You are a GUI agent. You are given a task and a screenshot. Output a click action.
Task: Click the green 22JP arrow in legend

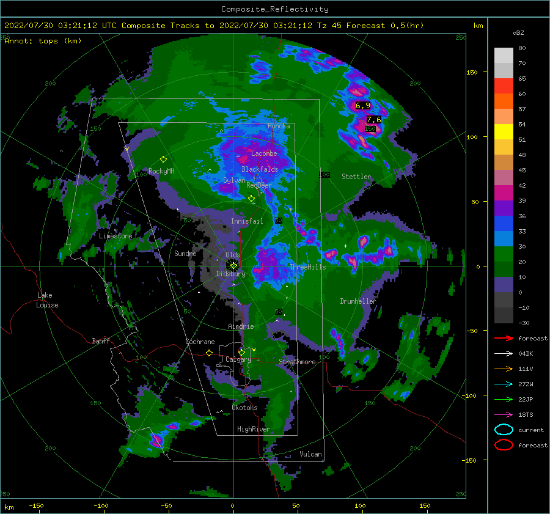504,399
